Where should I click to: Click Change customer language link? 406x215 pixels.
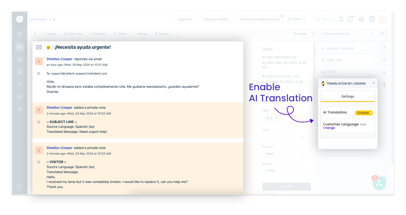point(329,128)
